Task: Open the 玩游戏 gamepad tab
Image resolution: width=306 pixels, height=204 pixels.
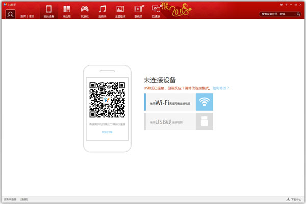Action: pyautogui.click(x=85, y=12)
